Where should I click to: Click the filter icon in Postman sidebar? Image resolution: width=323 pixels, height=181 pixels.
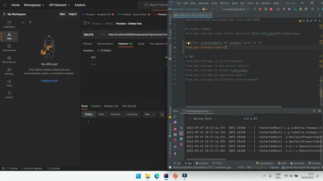point(30,23)
